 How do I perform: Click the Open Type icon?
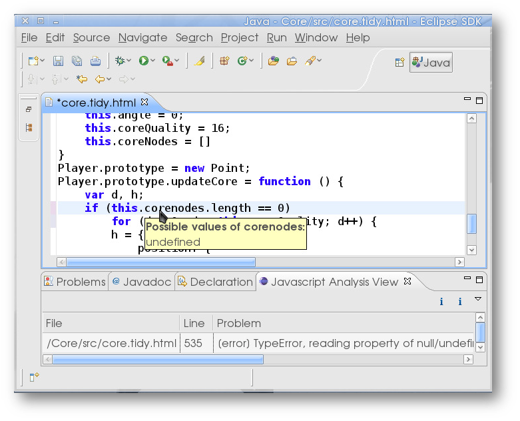(274, 61)
